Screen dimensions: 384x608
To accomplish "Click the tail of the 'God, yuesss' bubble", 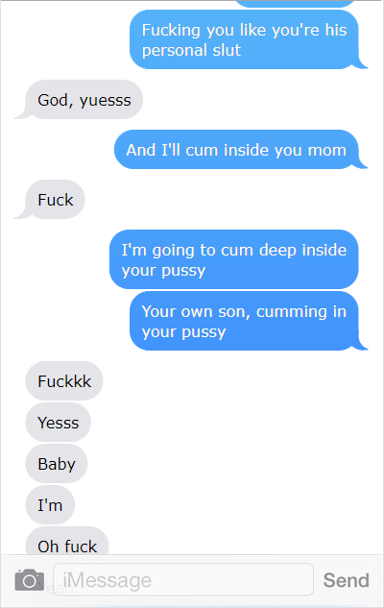I will (20, 114).
